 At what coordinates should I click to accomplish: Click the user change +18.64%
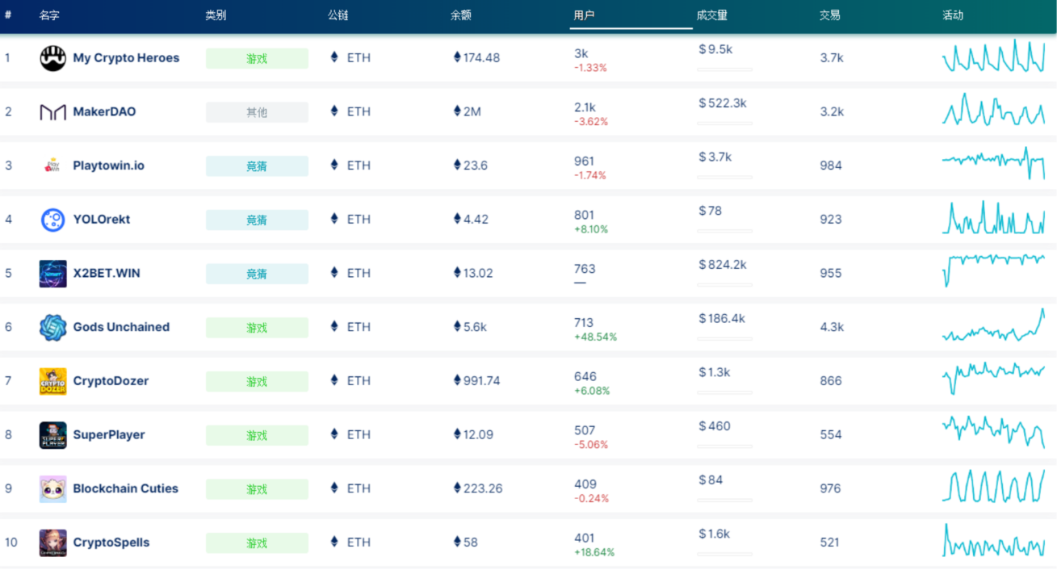click(594, 553)
